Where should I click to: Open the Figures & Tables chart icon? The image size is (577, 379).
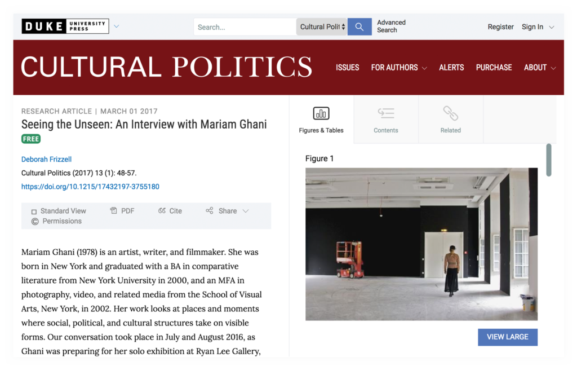(321, 113)
